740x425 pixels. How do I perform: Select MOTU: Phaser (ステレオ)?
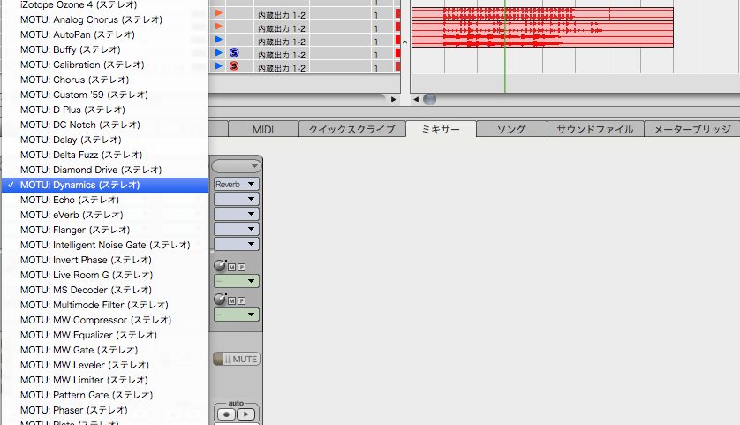(x=105, y=410)
